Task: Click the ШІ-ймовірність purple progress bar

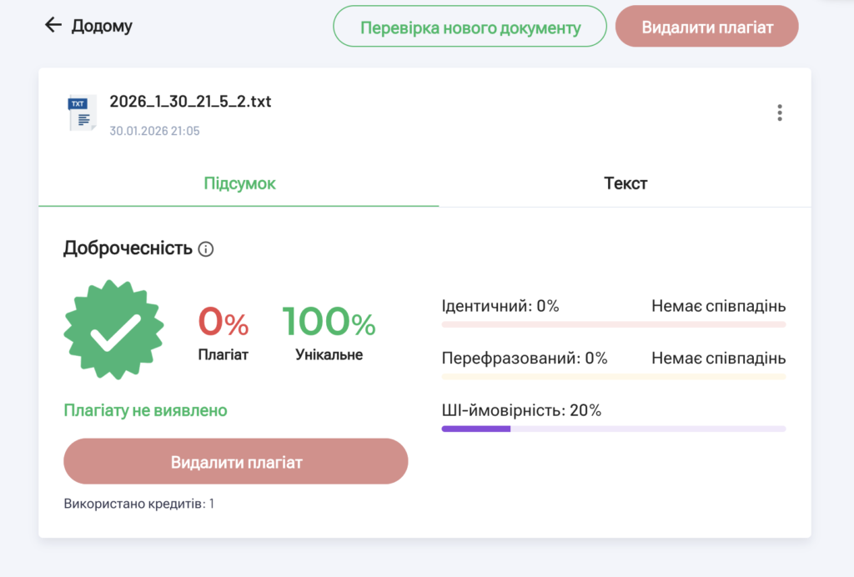Action: 475,428
